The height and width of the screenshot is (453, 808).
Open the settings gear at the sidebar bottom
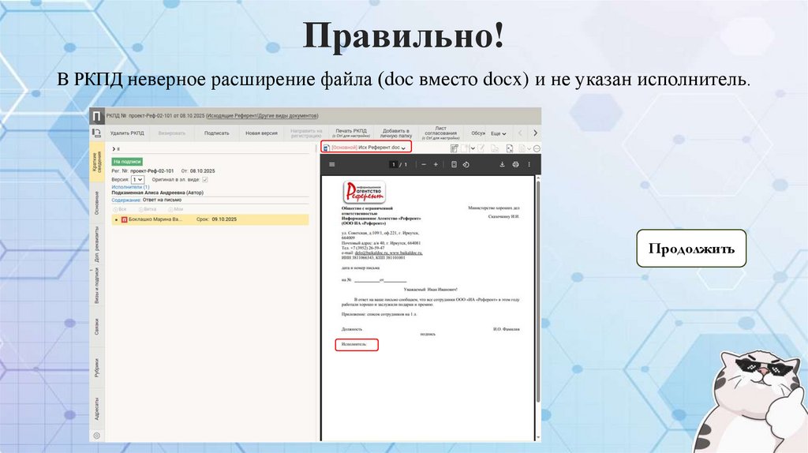click(x=96, y=436)
